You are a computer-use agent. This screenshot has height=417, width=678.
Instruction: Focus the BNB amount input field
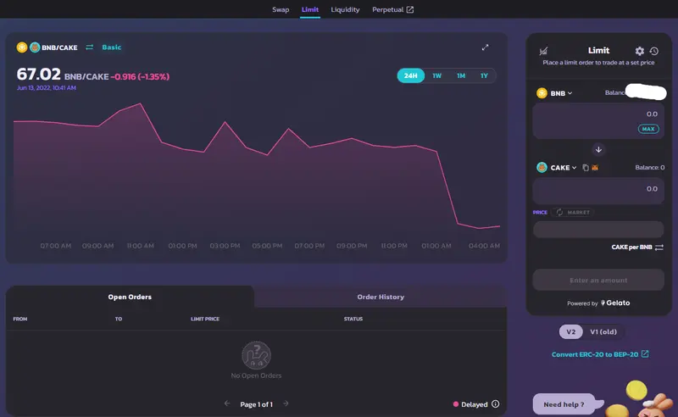[x=598, y=120]
